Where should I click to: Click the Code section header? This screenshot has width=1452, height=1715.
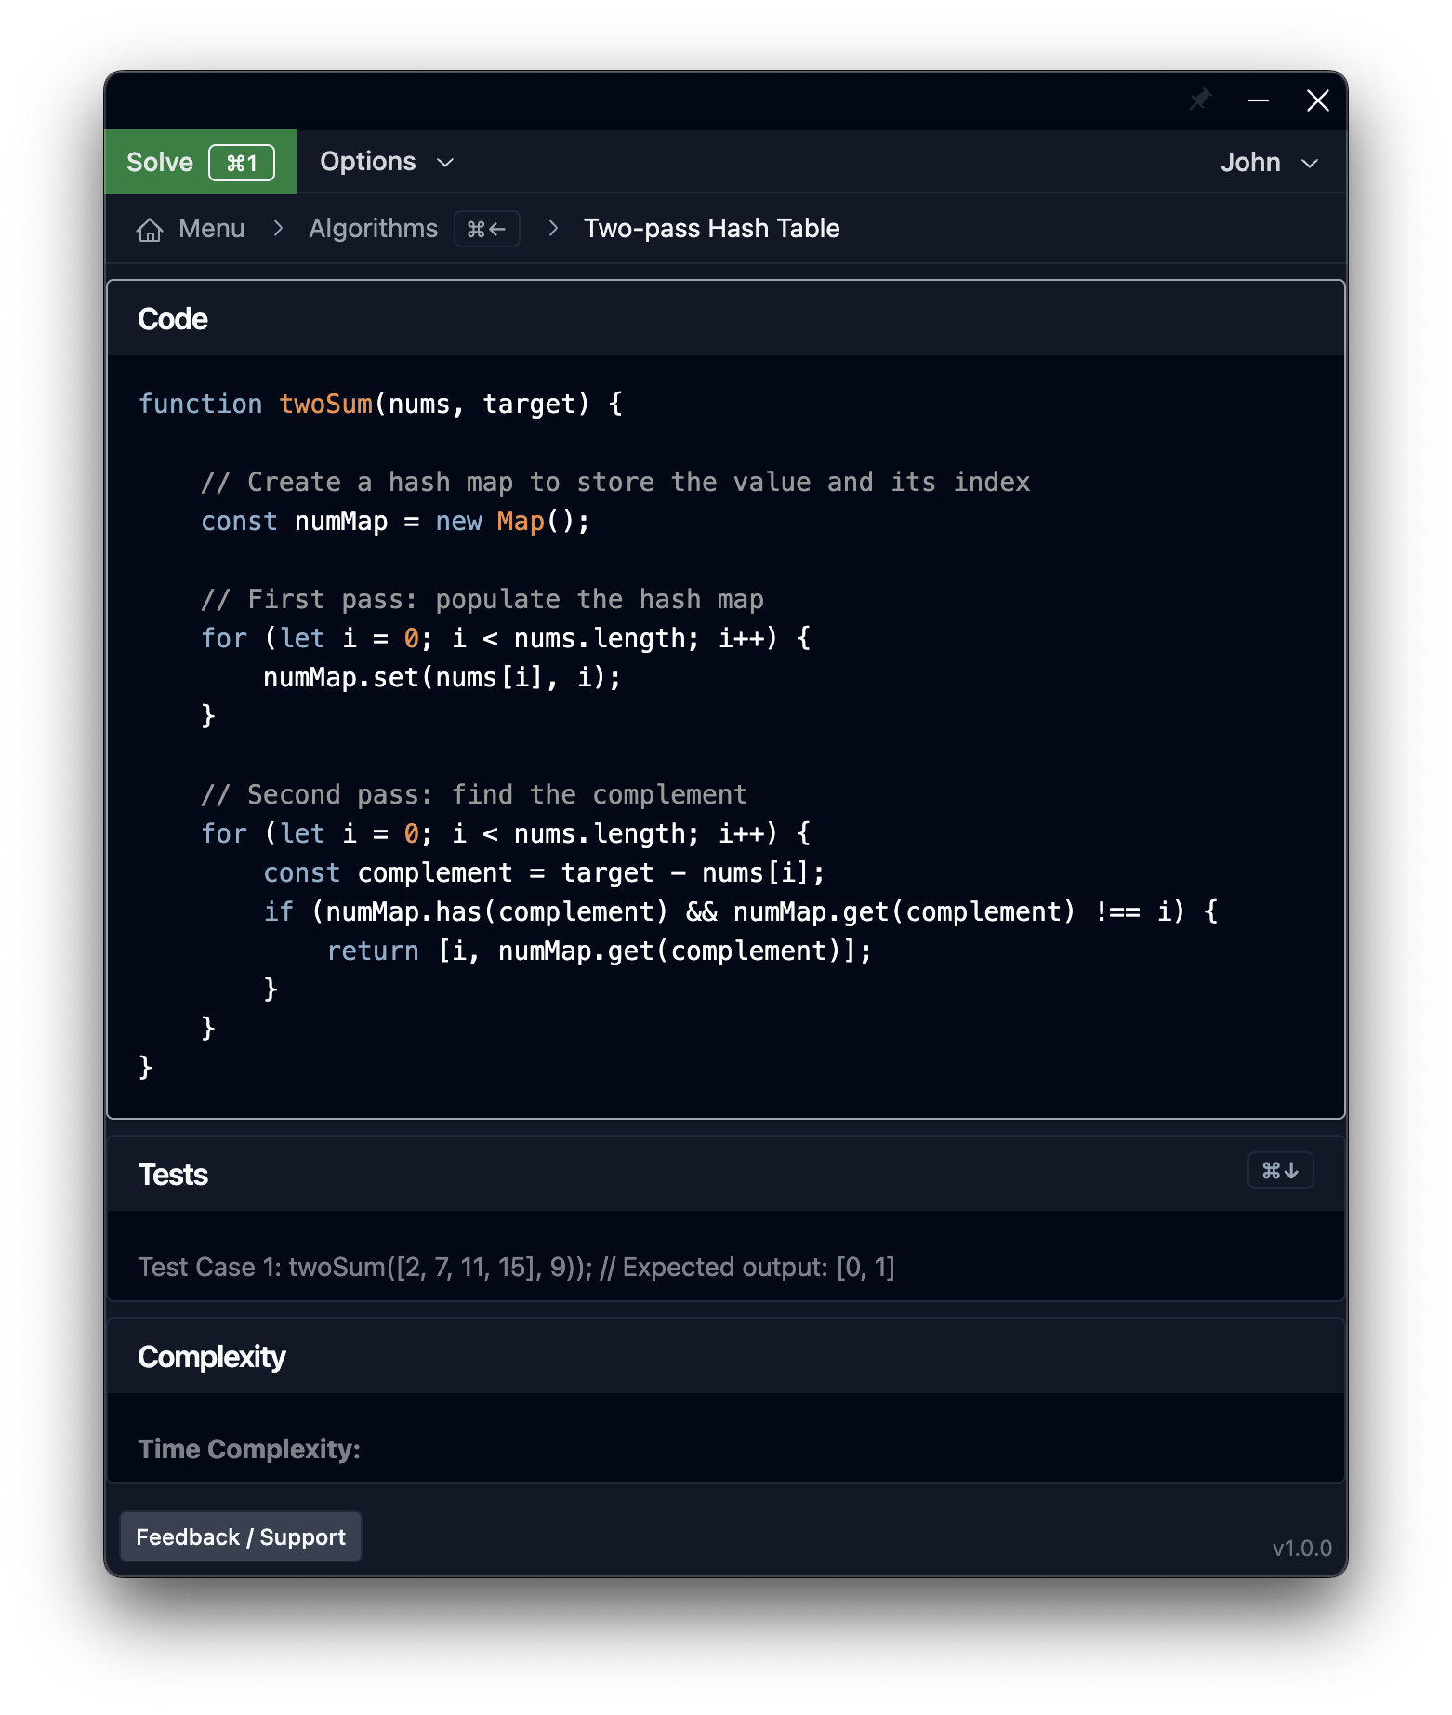726,319
